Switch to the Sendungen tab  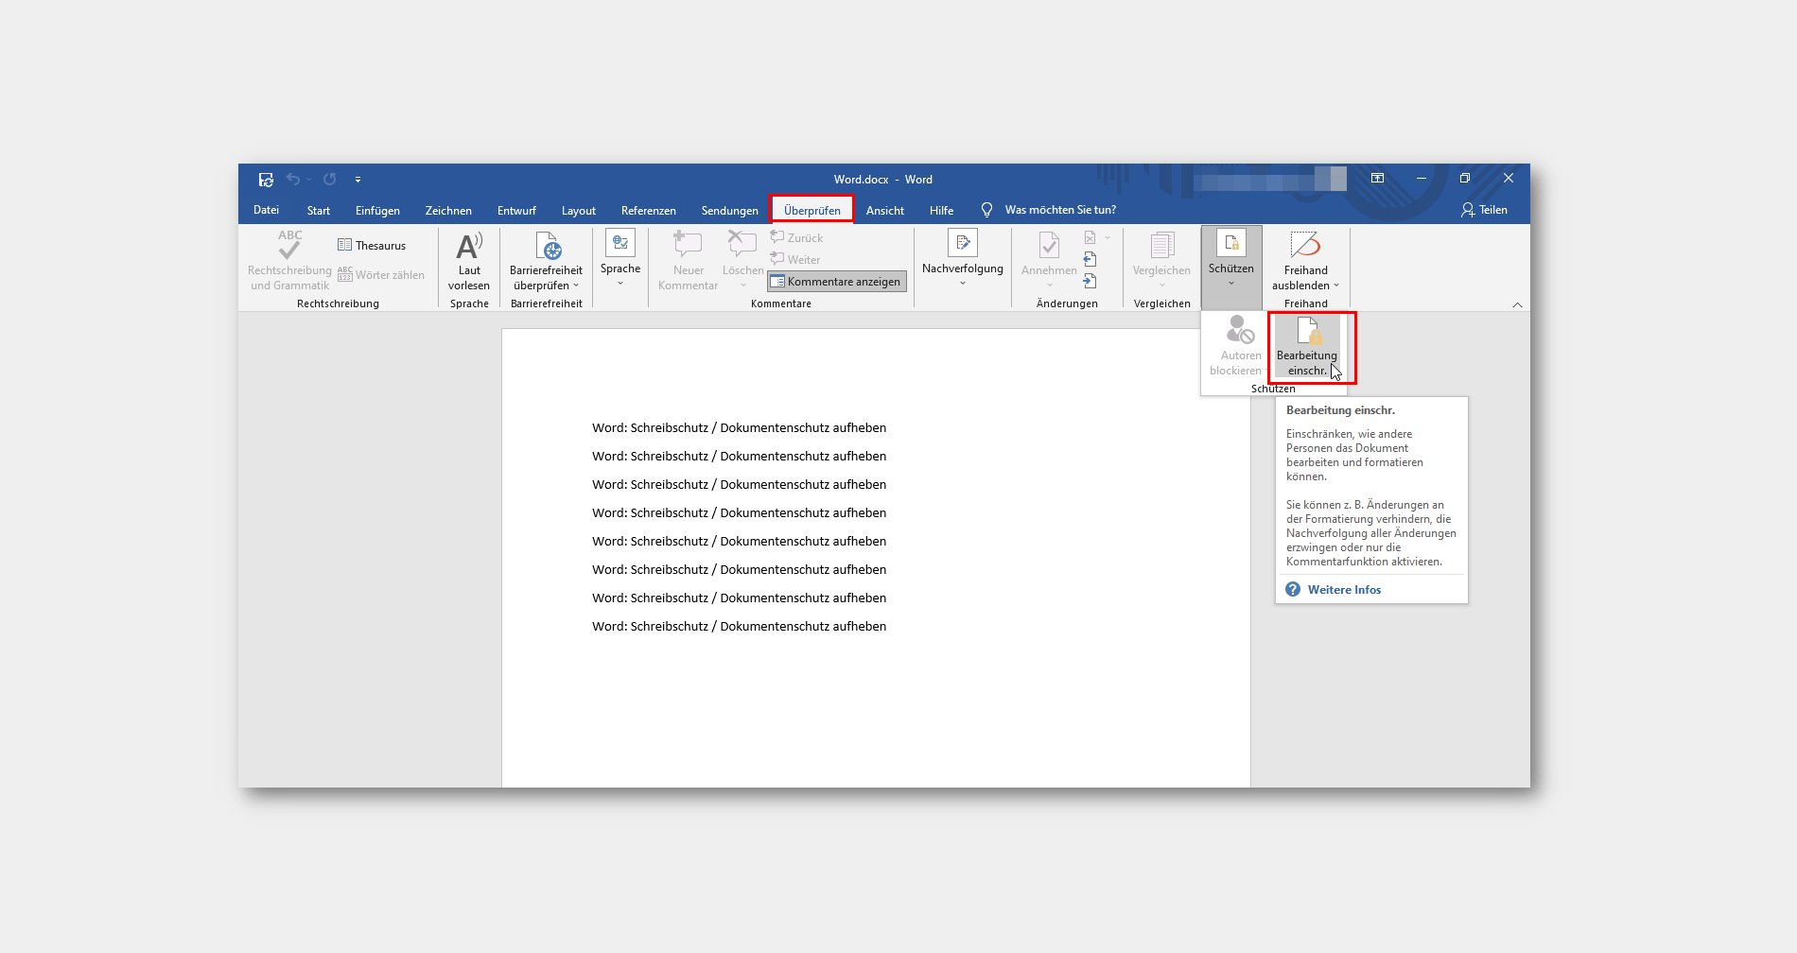pos(729,210)
